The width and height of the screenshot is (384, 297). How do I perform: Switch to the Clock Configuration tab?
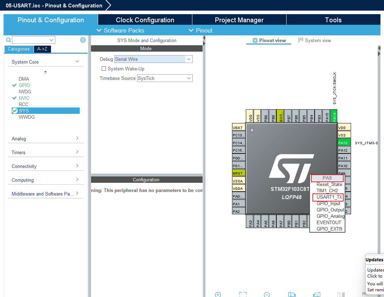tap(145, 20)
